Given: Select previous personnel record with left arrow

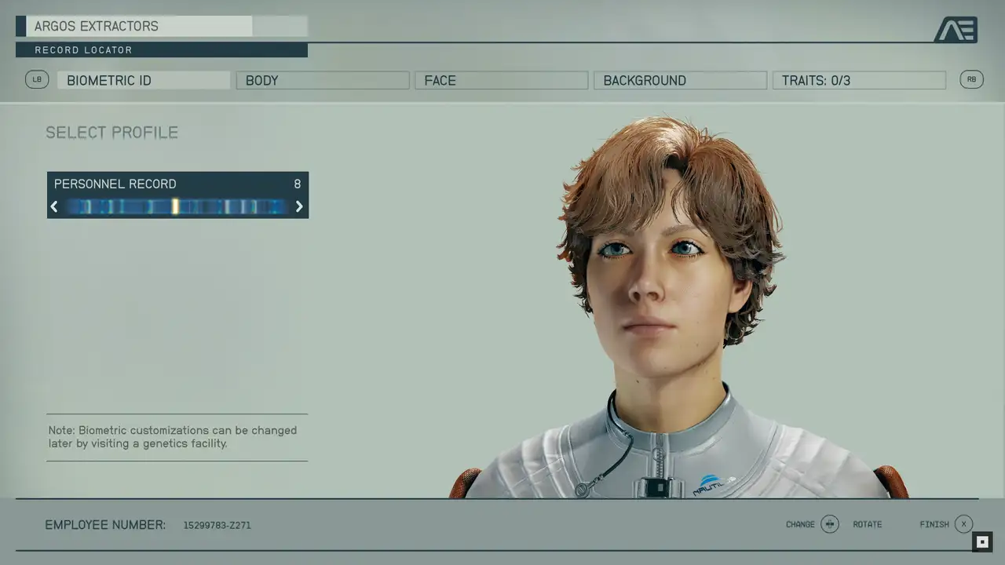Looking at the screenshot, I should pyautogui.click(x=54, y=206).
